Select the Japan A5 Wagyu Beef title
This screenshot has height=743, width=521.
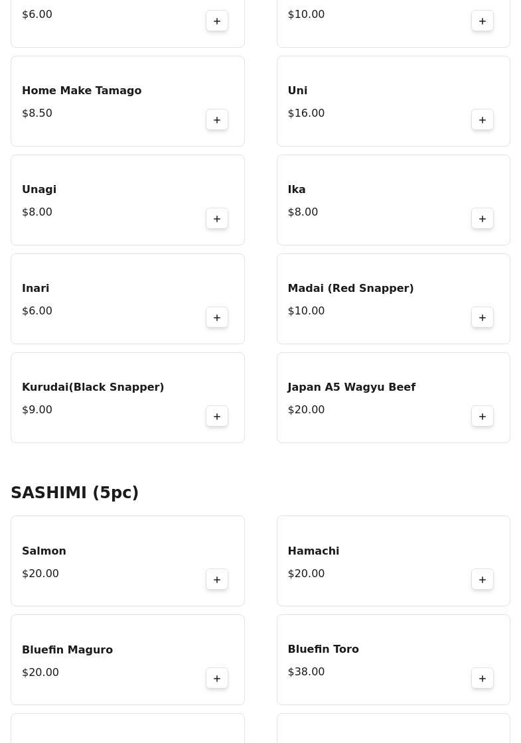click(351, 387)
